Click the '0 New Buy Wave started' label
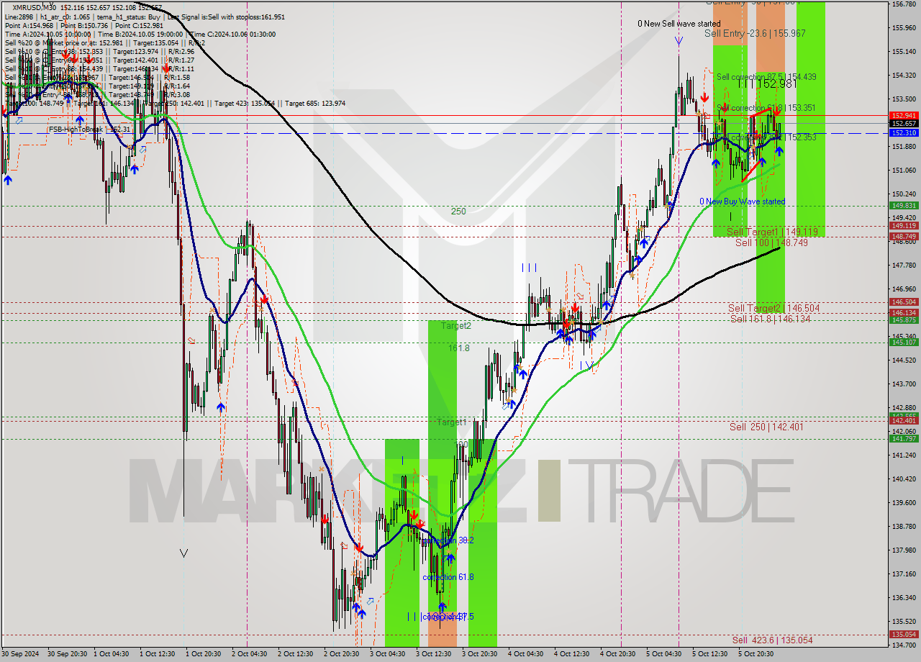The width and height of the screenshot is (921, 662). pos(743,201)
